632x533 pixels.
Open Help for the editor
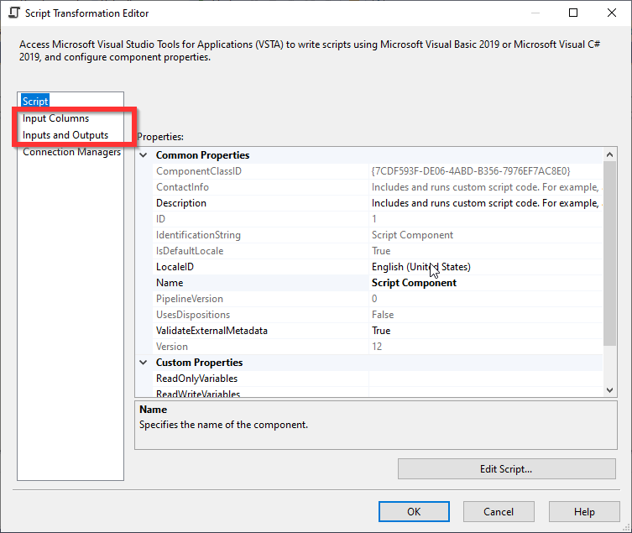[x=584, y=511]
